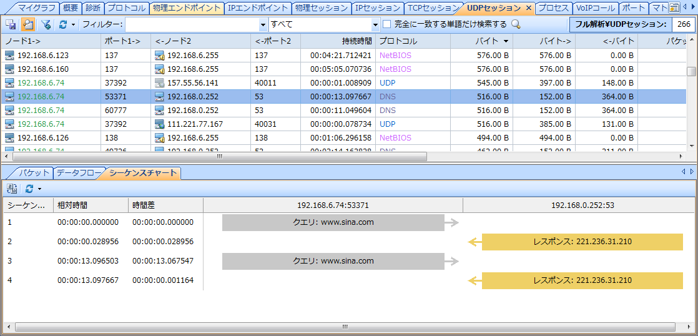Screen dimensions: 698x336
Task: Click the refresh icon in the sequence chart toolbar
Action: point(29,188)
